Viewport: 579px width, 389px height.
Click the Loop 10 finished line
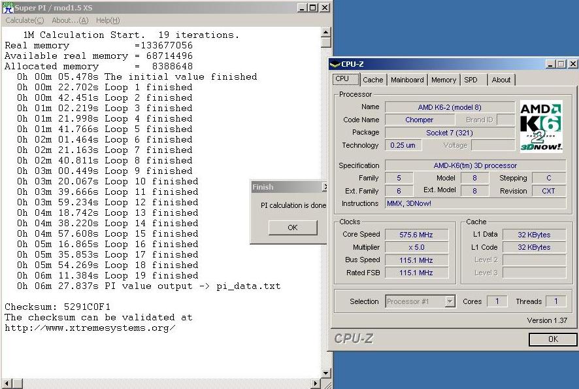coord(108,181)
